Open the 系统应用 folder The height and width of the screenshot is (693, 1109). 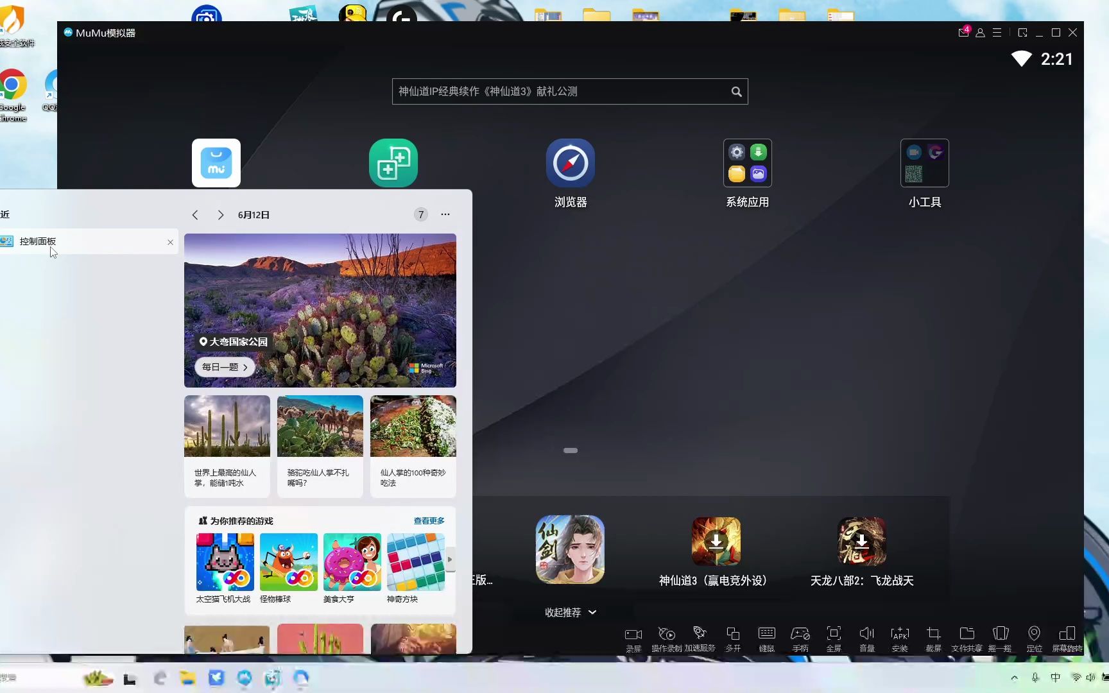pyautogui.click(x=748, y=163)
